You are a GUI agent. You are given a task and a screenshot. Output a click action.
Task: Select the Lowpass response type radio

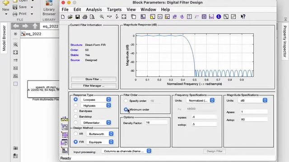pos(75,99)
